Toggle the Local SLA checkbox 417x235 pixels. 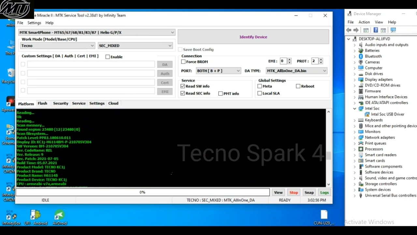click(260, 93)
